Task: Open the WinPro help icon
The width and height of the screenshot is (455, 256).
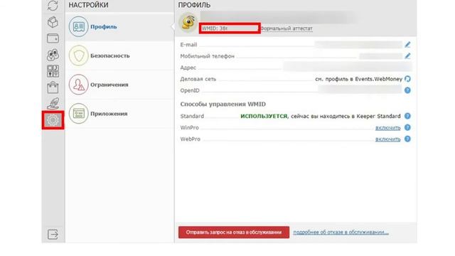Action: [x=407, y=127]
